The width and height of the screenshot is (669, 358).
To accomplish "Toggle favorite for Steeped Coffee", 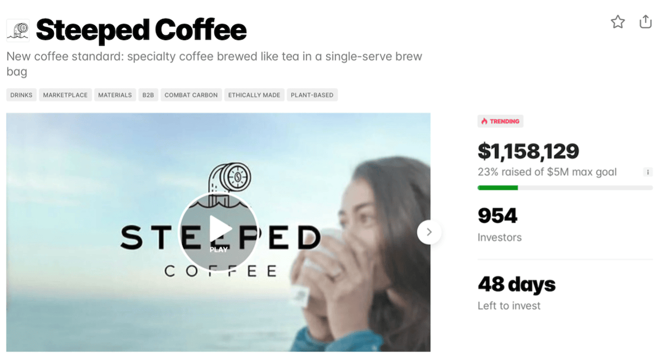I will coord(618,22).
